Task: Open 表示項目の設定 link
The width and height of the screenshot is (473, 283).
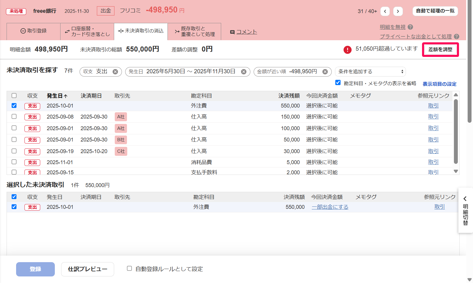Action: pos(440,84)
